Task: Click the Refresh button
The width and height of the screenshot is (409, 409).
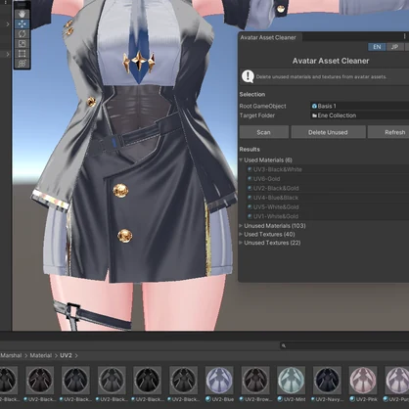Action: click(x=388, y=132)
